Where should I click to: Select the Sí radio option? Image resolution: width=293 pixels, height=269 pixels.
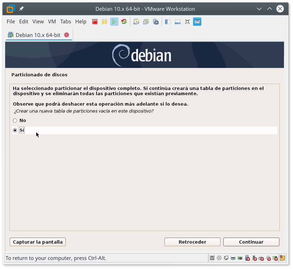pyautogui.click(x=15, y=130)
